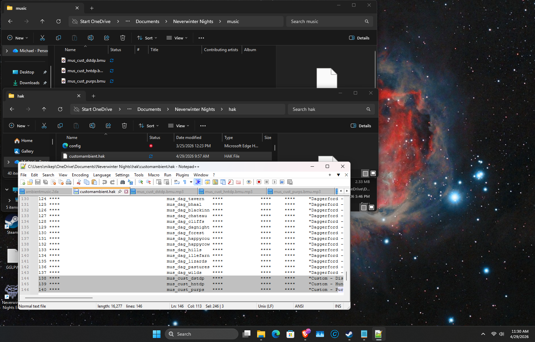The image size is (535, 342).
Task: Click Neverwinter Nights breadcrumb in hak window
Action: 195,109
